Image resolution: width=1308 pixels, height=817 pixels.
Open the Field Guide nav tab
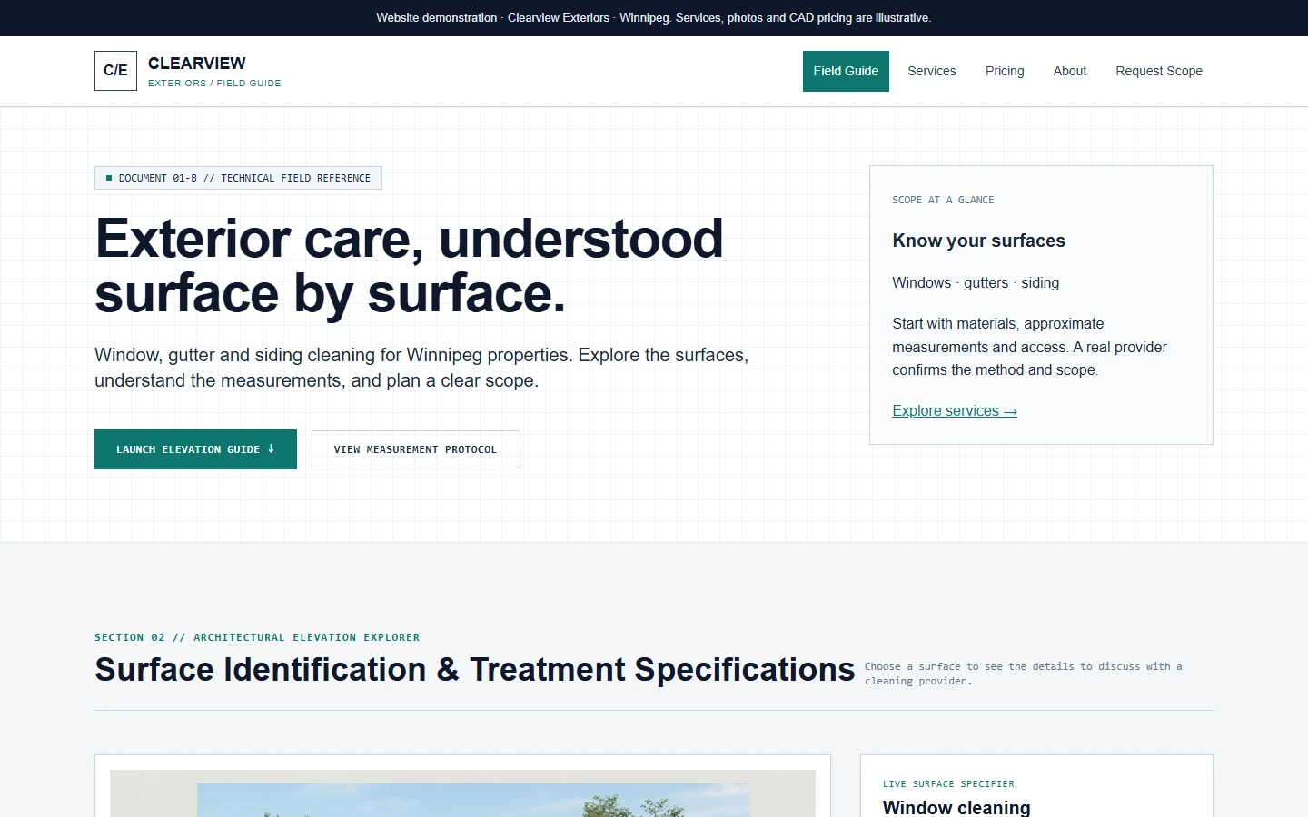click(x=846, y=71)
